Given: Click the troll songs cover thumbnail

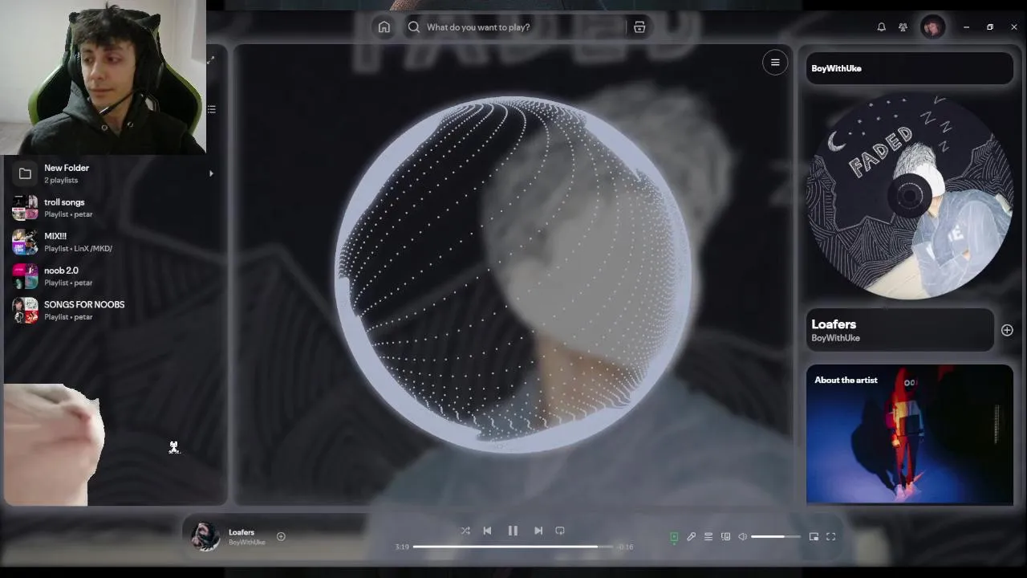Looking at the screenshot, I should pyautogui.click(x=25, y=208).
